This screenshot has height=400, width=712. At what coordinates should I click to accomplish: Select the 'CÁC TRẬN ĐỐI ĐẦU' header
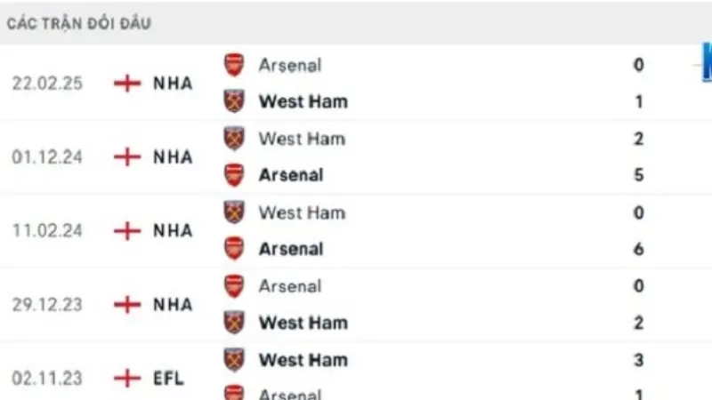coord(79,24)
